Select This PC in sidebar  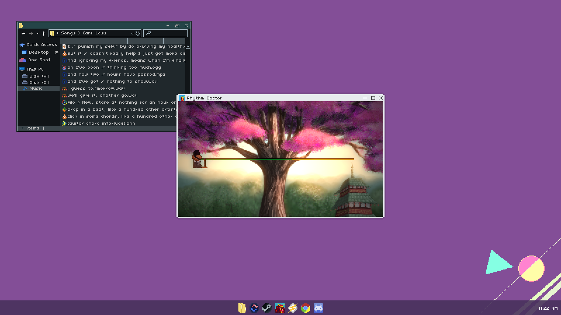tap(31, 69)
